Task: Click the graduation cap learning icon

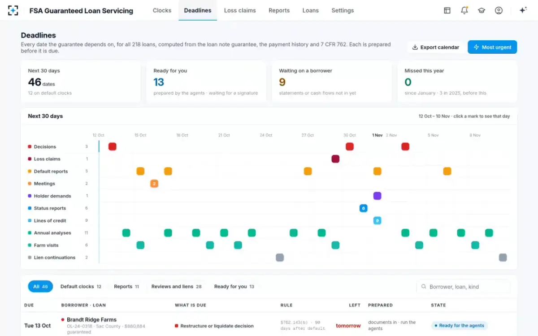Action: 482,10
